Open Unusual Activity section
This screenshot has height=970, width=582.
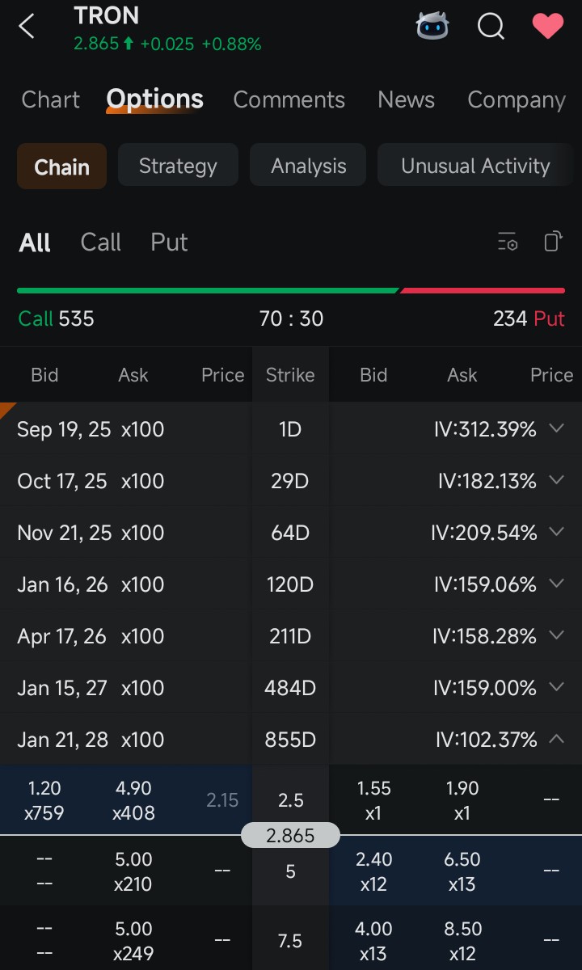(474, 166)
